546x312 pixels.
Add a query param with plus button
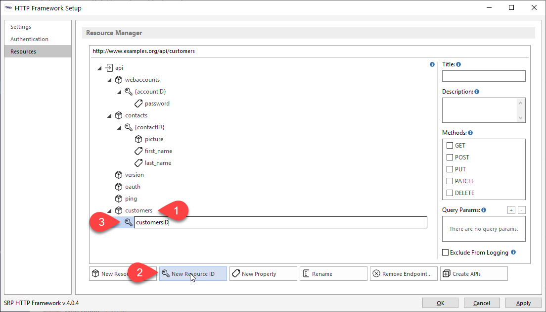pos(511,210)
